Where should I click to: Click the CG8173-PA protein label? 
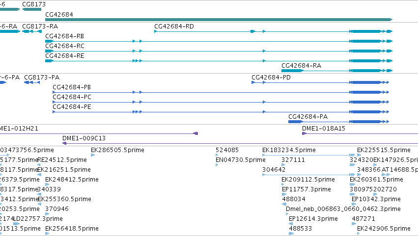click(x=42, y=78)
